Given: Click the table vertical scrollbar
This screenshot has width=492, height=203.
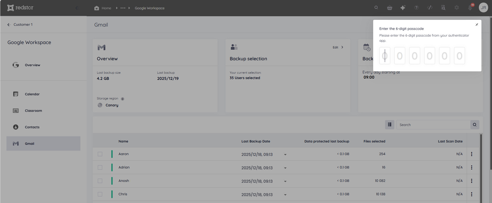Looking at the screenshot, I should (481, 168).
